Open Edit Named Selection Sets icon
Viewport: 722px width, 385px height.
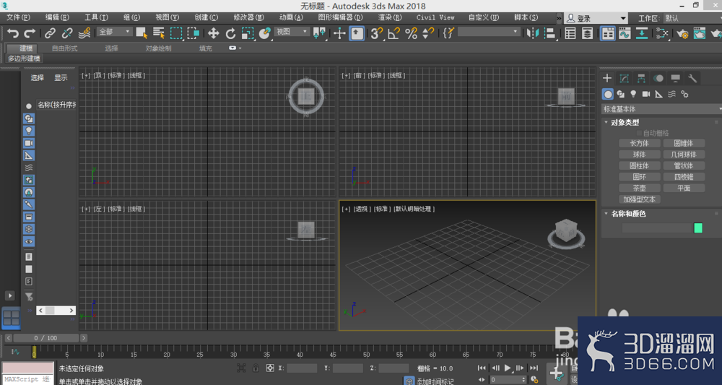[448, 33]
